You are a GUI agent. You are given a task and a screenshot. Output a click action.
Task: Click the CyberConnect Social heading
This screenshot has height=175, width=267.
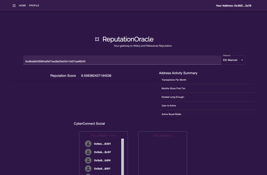(x=89, y=123)
